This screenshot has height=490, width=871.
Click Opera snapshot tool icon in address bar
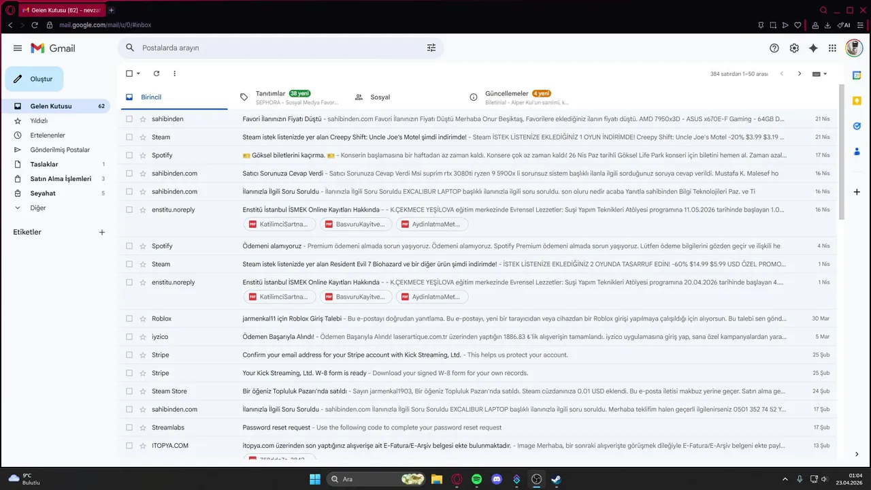pyautogui.click(x=773, y=25)
